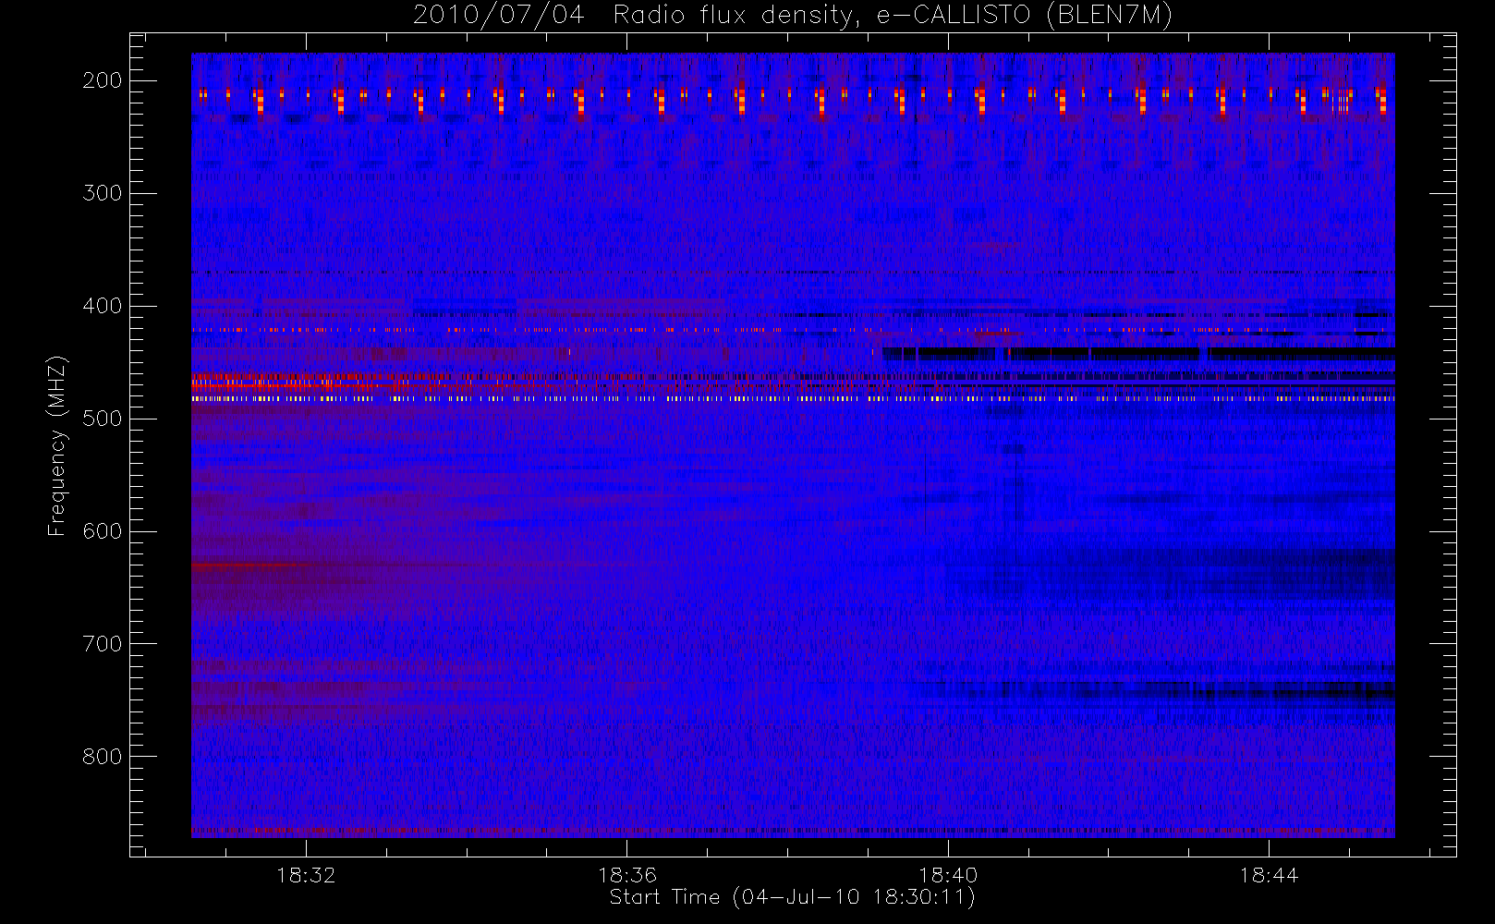Click the frequency tick label "600"
Viewport: 1495px width, 924px height.
(103, 531)
